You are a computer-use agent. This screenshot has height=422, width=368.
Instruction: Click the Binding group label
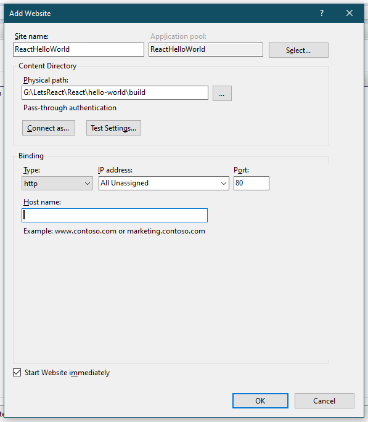31,156
